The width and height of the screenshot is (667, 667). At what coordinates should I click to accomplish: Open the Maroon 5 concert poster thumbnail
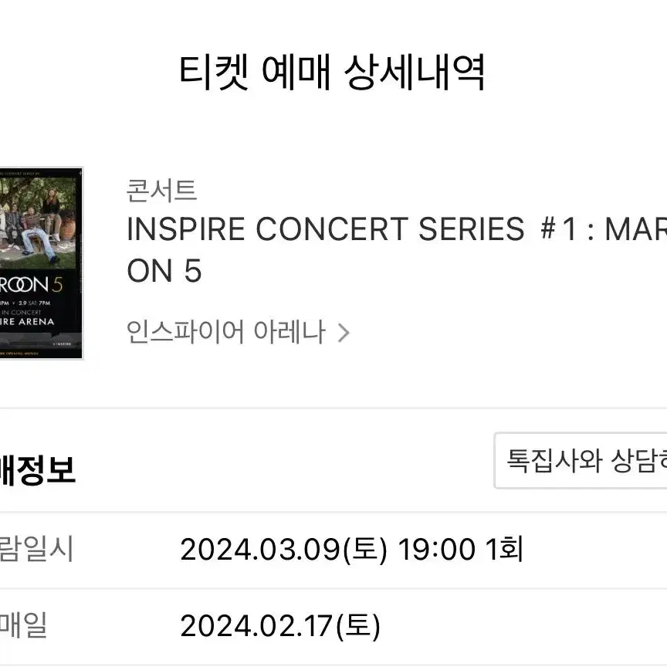[x=41, y=263]
